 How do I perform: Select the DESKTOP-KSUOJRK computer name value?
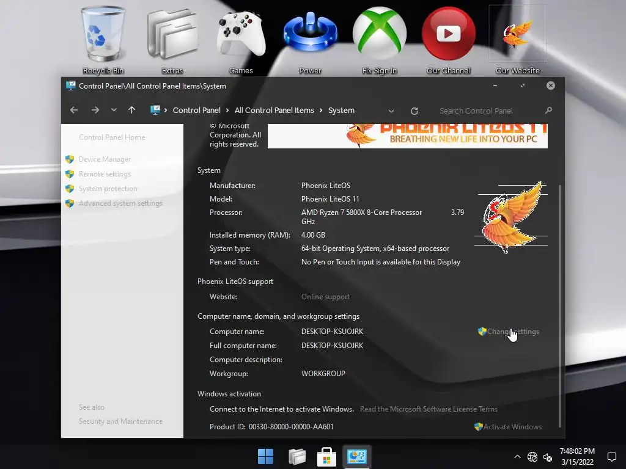point(332,332)
